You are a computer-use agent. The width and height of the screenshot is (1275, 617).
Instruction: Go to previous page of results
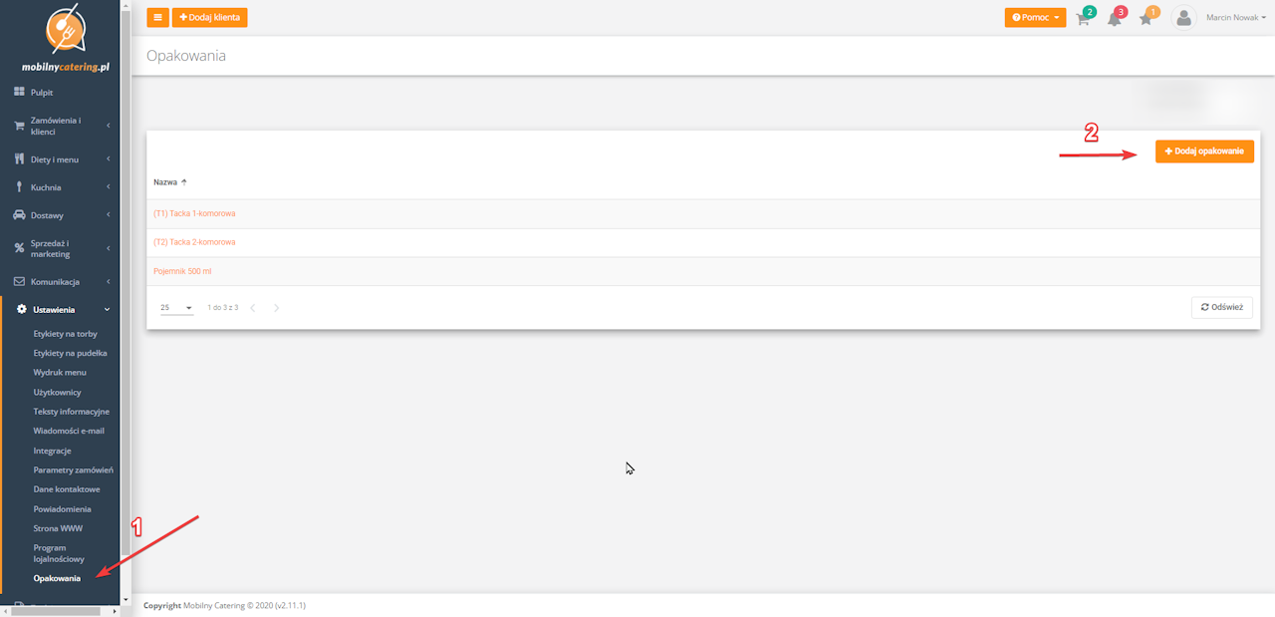tap(253, 308)
